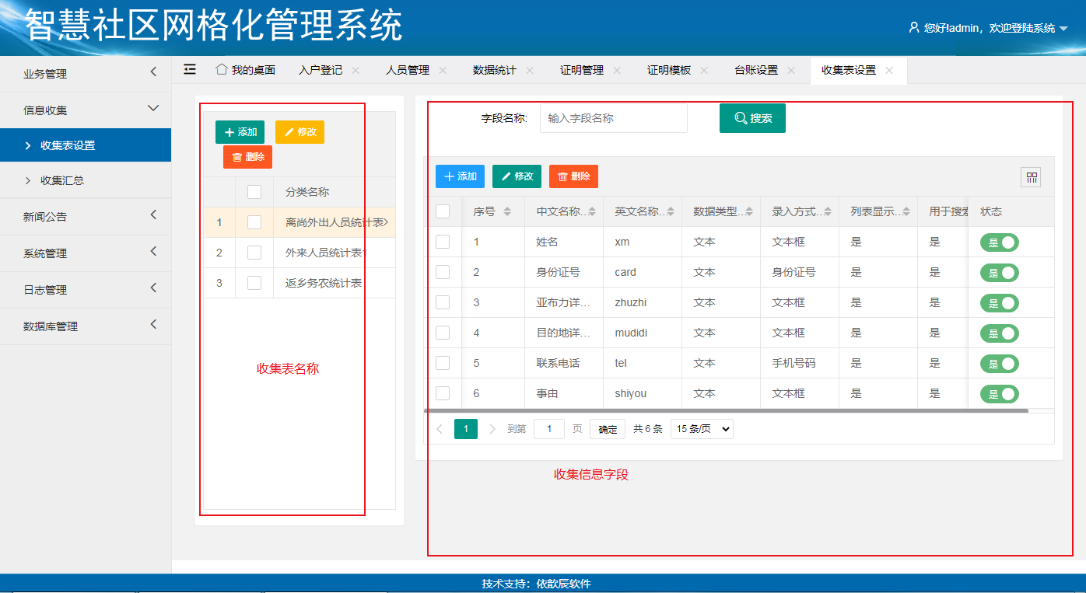Switch to the 数据统计 tab
1086x593 pixels.
(x=494, y=70)
